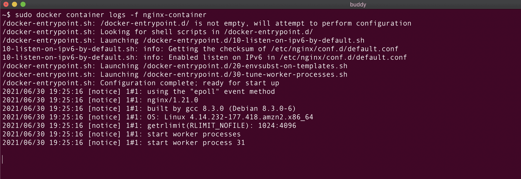521x179 pixels.
Task: Minimize the terminal with the yellow button
Action: 15,4
